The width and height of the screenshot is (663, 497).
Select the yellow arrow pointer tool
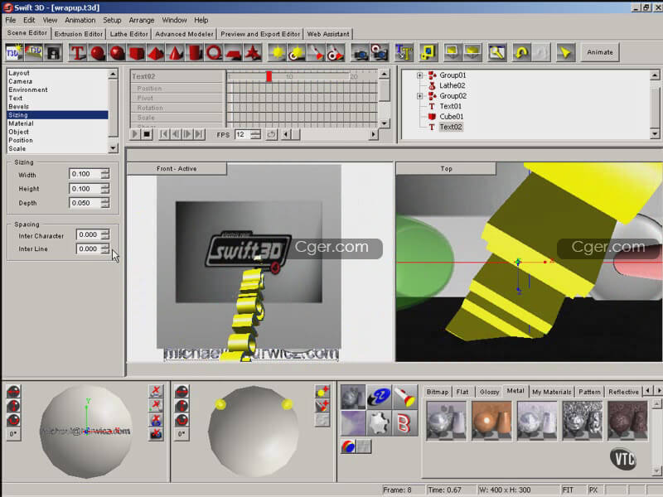(x=565, y=52)
